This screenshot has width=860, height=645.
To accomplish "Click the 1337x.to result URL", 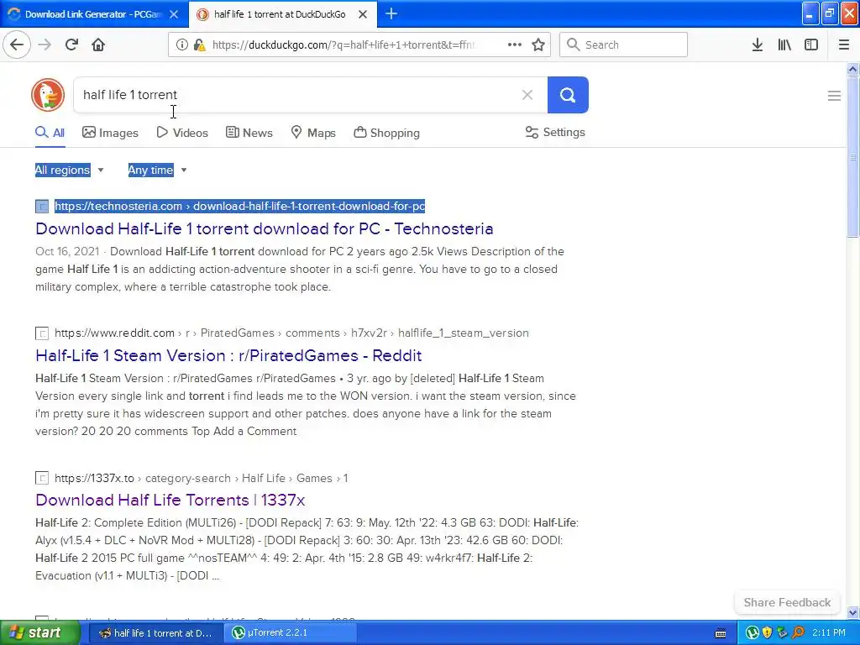I will tap(202, 478).
